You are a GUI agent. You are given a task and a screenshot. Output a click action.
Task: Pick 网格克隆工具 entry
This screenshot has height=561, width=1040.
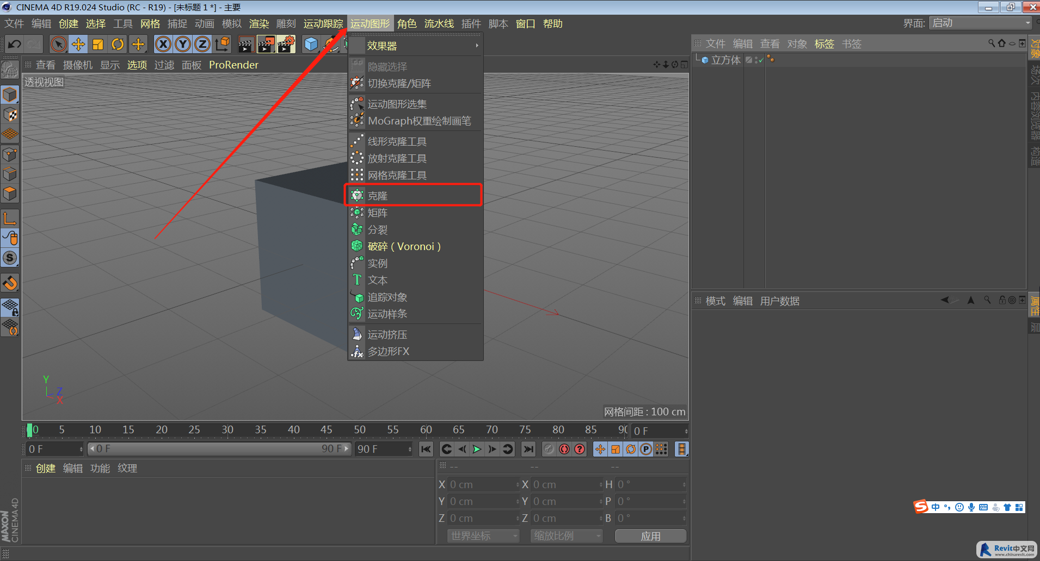tap(414, 175)
